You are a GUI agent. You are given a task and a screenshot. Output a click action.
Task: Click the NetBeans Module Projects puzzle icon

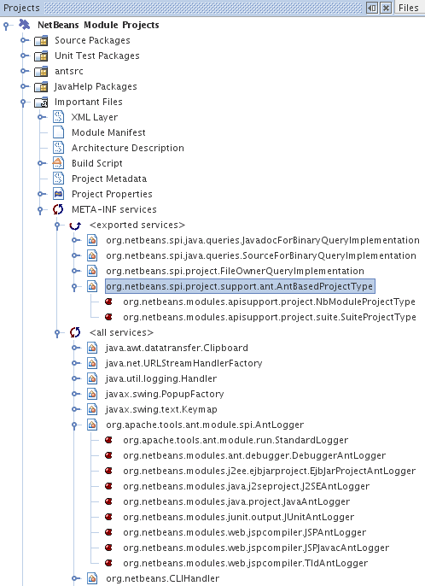pyautogui.click(x=25, y=25)
